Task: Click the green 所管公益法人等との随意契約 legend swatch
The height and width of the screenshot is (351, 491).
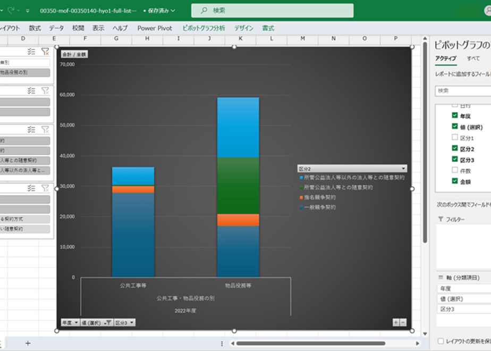Action: point(301,187)
